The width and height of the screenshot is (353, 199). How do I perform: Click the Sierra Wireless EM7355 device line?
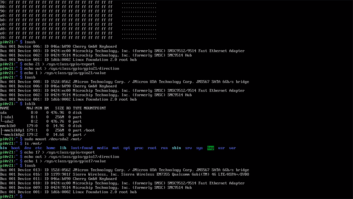pyautogui.click(x=124, y=174)
